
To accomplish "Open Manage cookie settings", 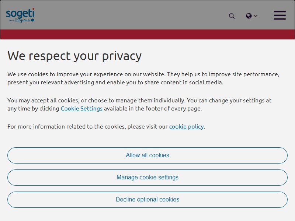I will coord(147,178).
